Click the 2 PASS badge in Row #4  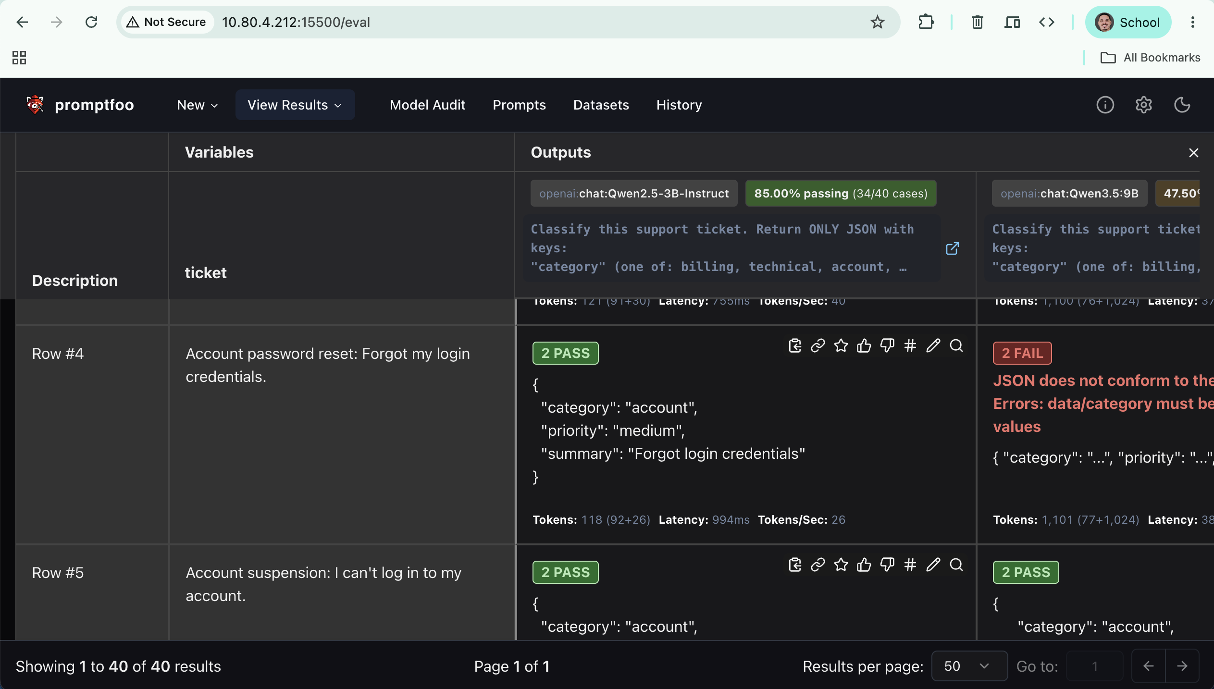(566, 353)
